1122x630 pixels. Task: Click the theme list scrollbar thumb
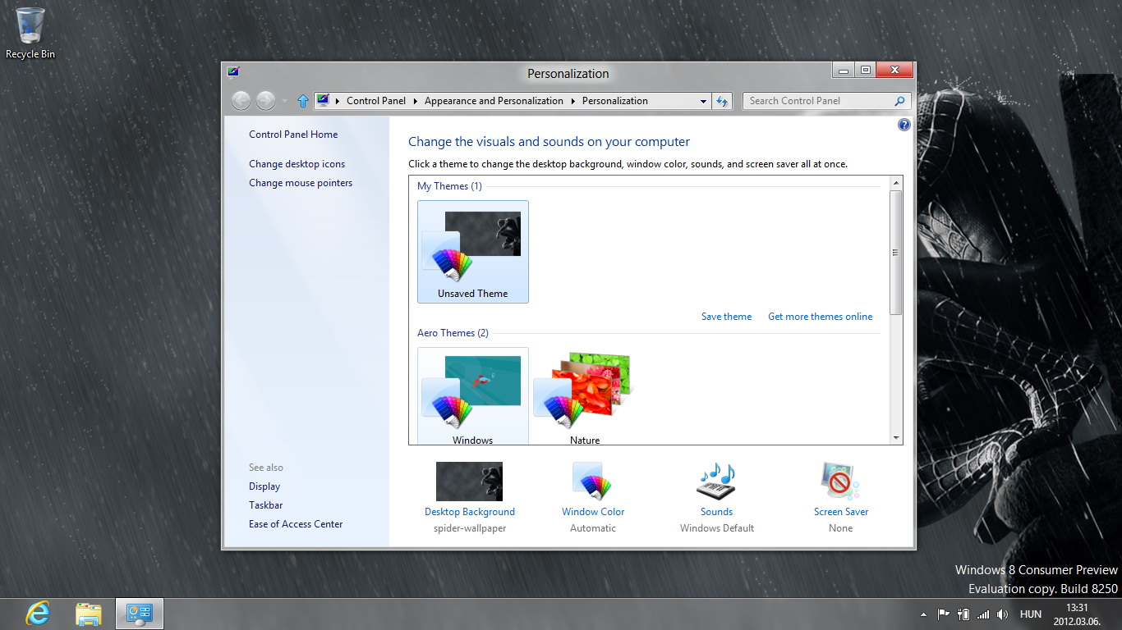click(x=896, y=252)
